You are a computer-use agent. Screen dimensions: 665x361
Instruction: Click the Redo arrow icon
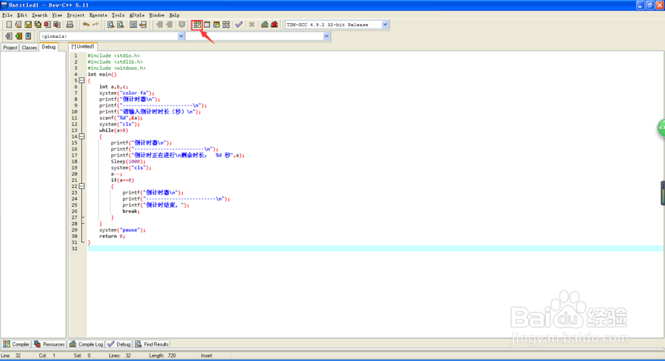click(x=95, y=25)
